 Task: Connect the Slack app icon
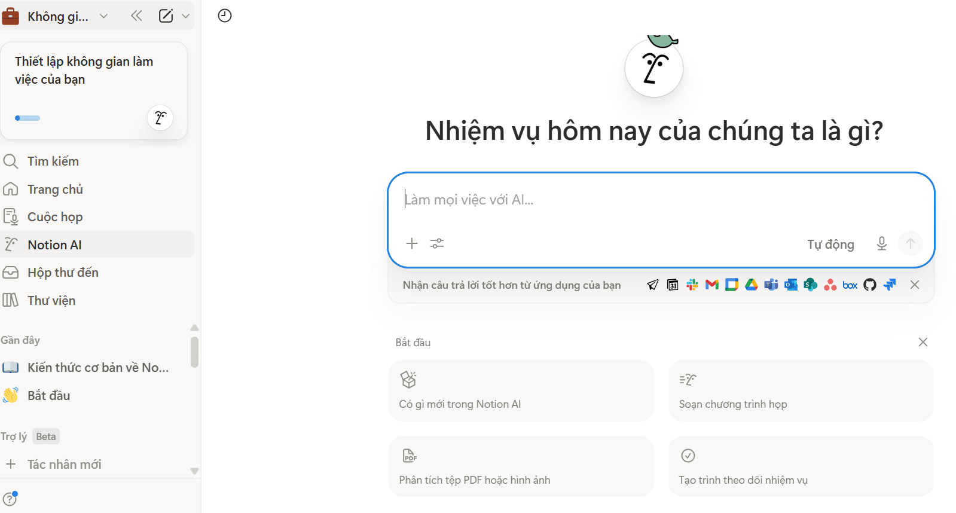pos(692,285)
